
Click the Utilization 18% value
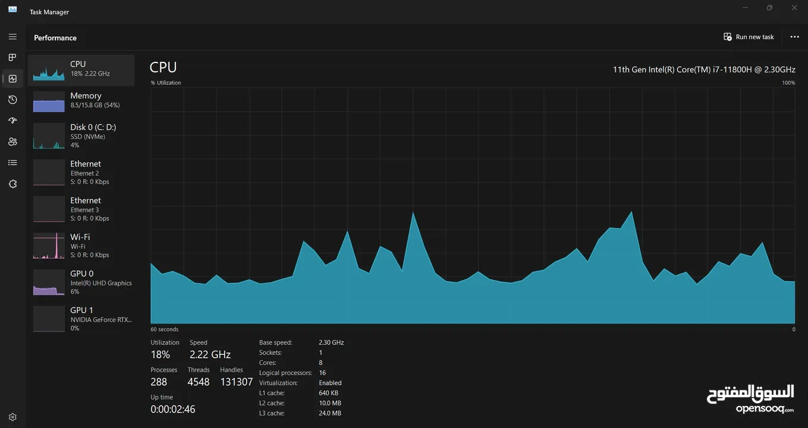click(161, 354)
